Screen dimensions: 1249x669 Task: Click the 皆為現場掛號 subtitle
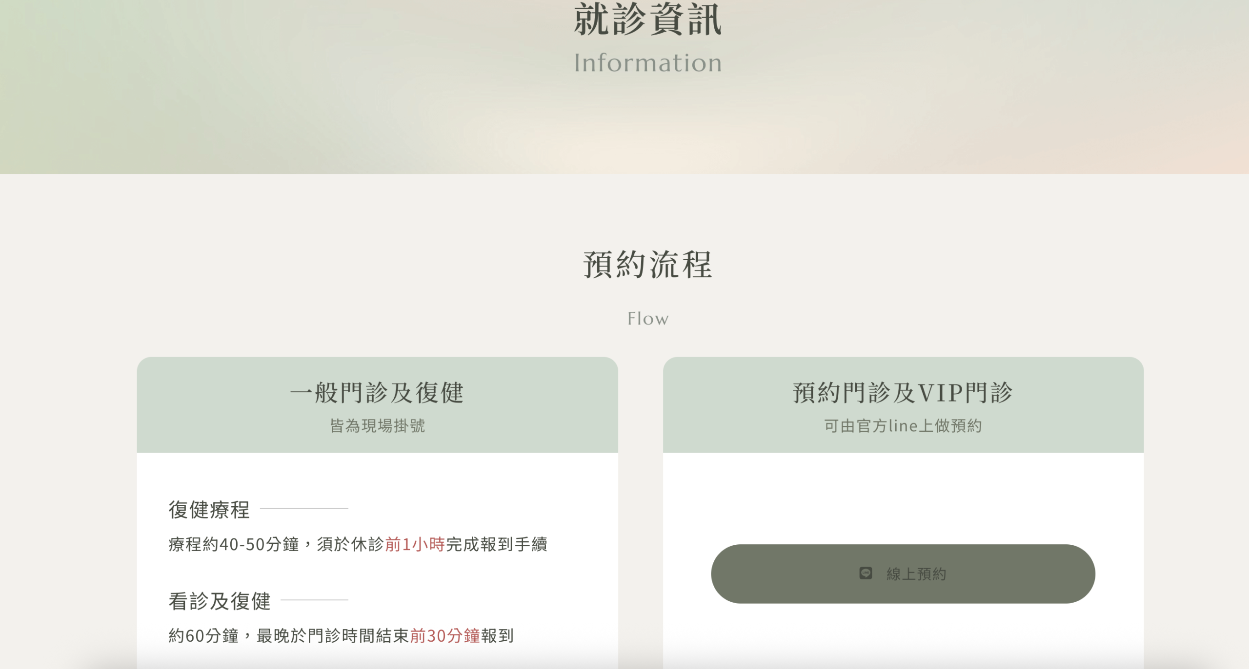377,426
